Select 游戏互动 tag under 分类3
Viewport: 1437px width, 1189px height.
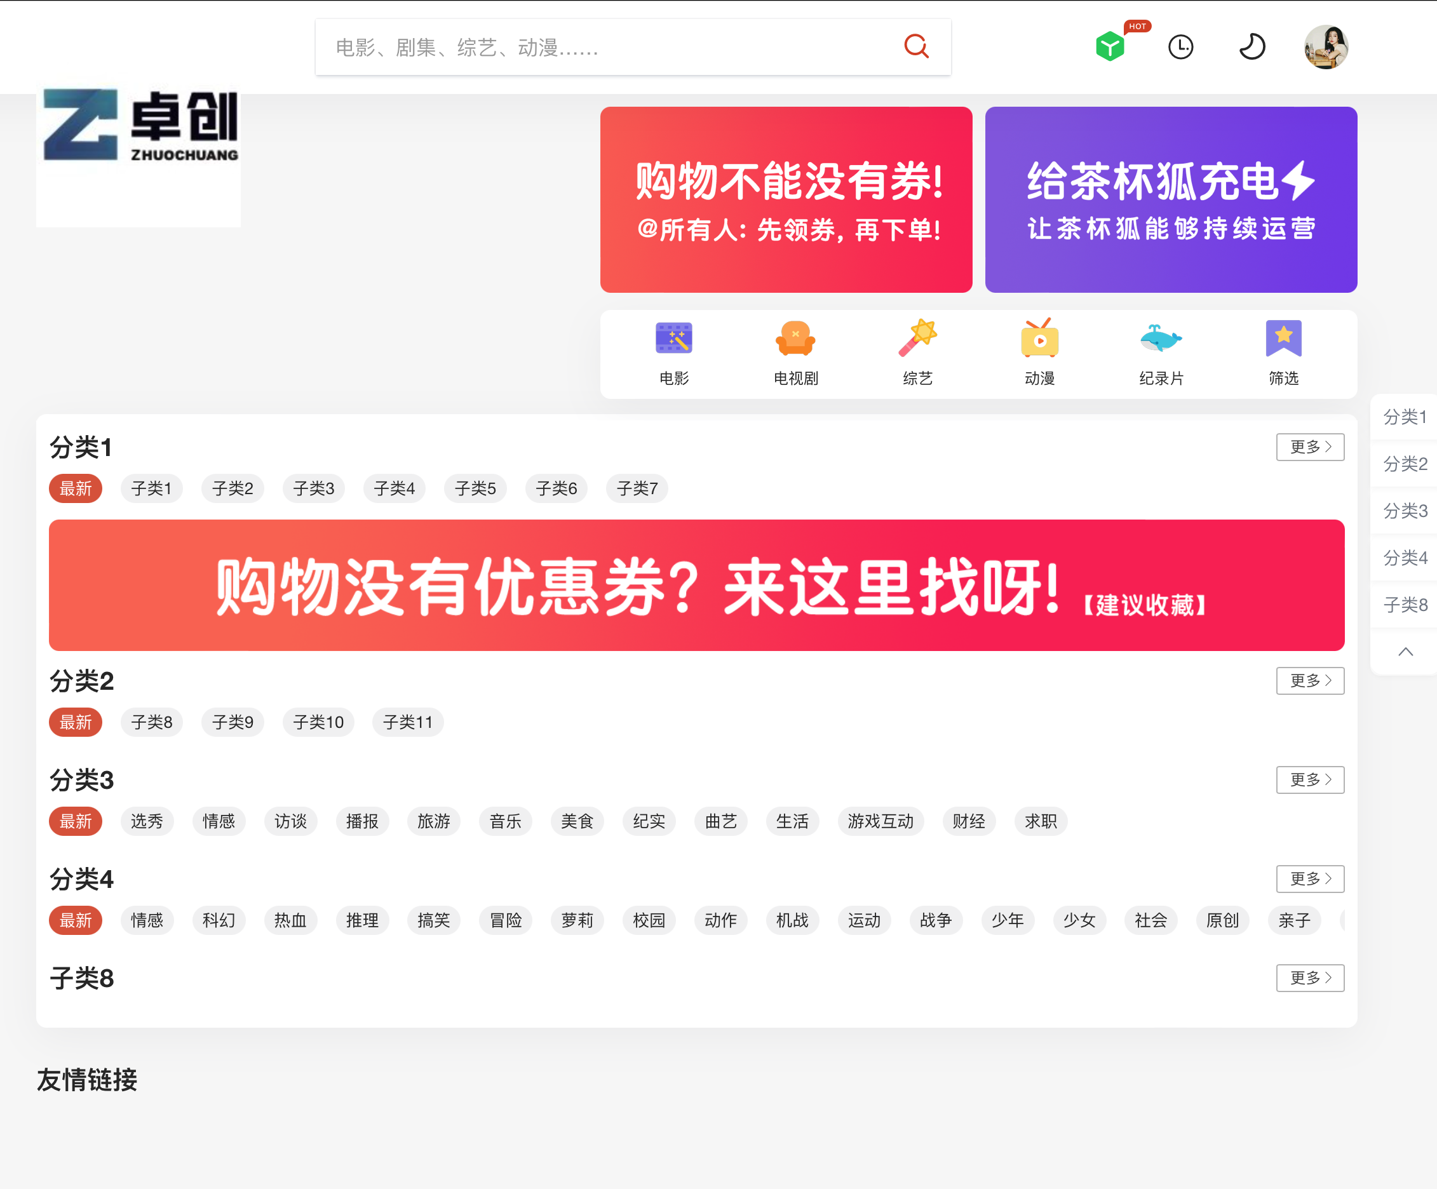pyautogui.click(x=880, y=822)
